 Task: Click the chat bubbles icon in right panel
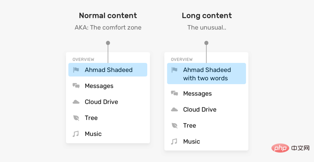point(175,93)
